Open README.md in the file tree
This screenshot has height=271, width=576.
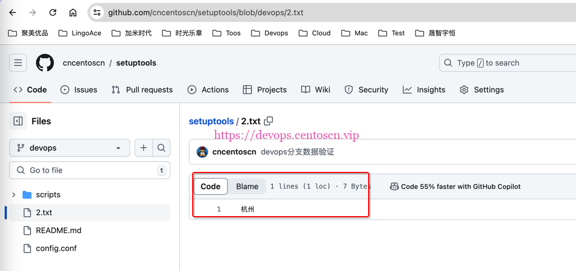click(x=58, y=230)
